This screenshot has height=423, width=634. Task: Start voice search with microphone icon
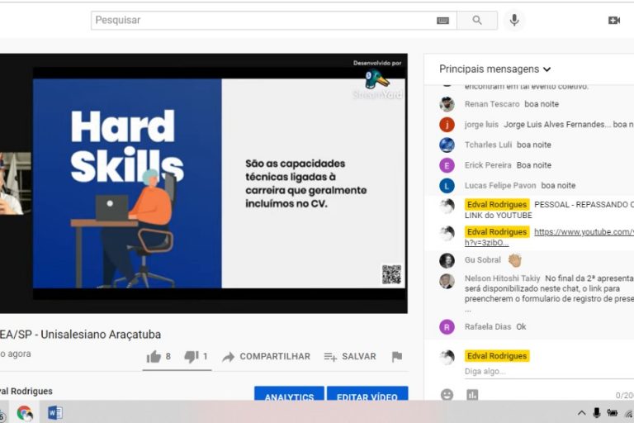pos(514,20)
